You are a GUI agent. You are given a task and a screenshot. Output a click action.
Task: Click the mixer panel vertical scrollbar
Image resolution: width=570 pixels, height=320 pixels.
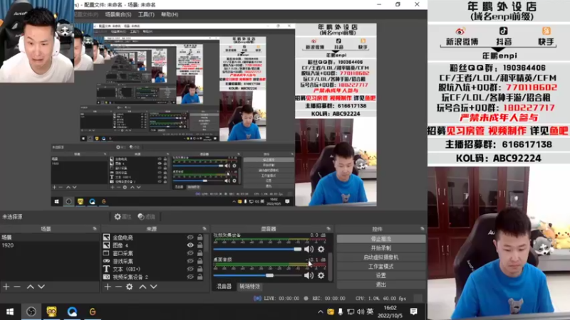[330, 267]
